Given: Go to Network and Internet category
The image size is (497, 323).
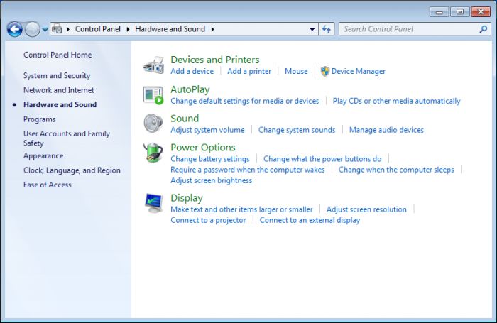Looking at the screenshot, I should point(59,90).
